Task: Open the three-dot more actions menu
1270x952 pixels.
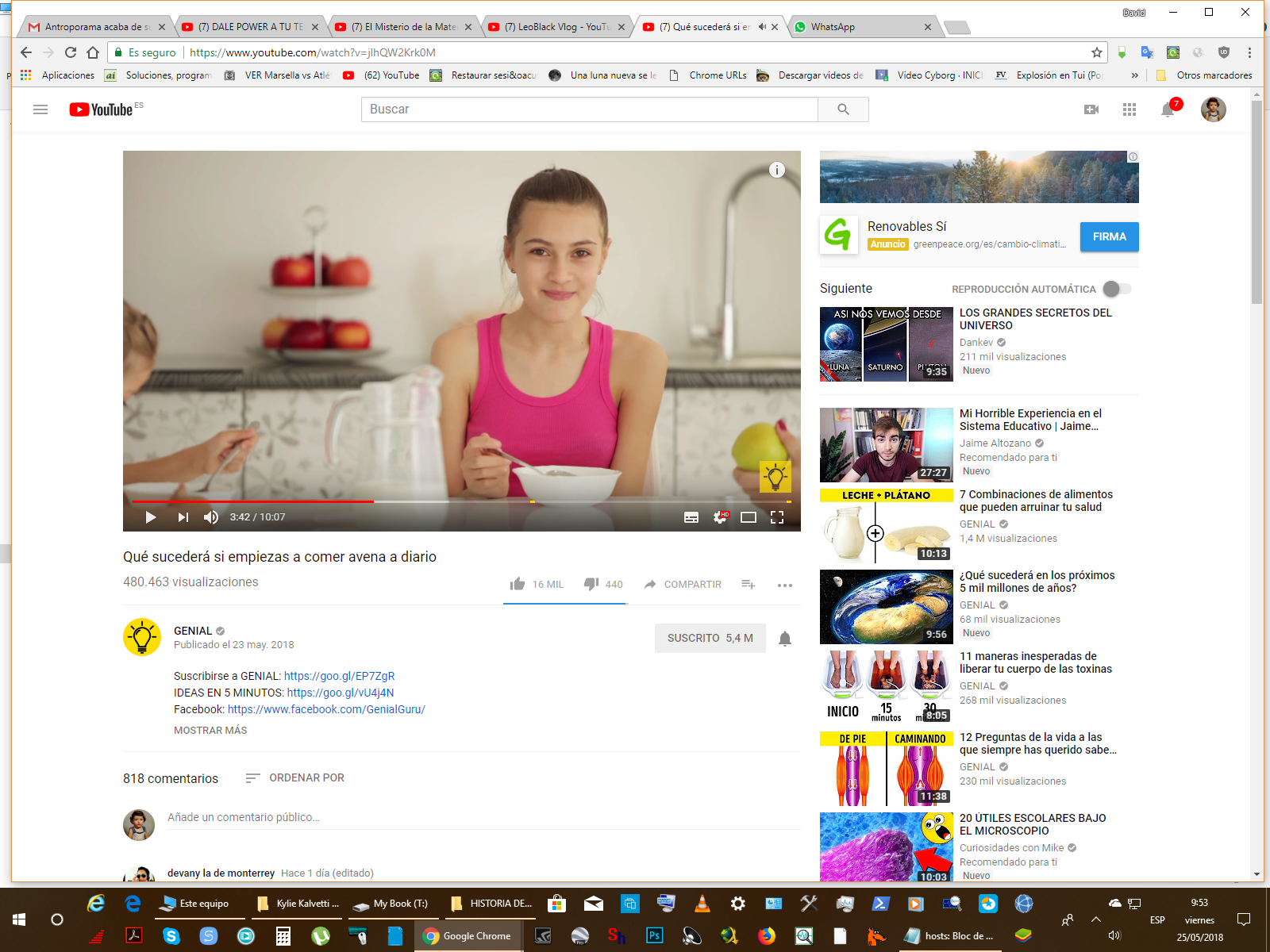Action: point(785,585)
